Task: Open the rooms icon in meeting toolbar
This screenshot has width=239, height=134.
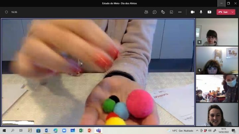Action: click(171, 12)
